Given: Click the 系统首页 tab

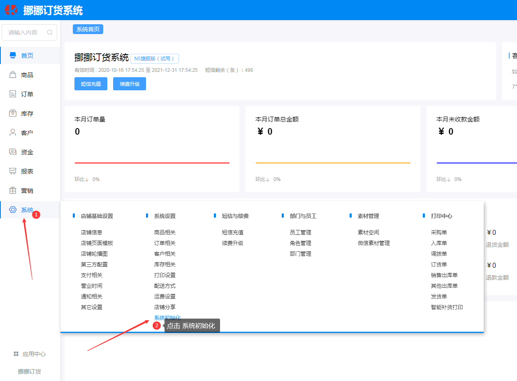Looking at the screenshot, I should tap(88, 29).
